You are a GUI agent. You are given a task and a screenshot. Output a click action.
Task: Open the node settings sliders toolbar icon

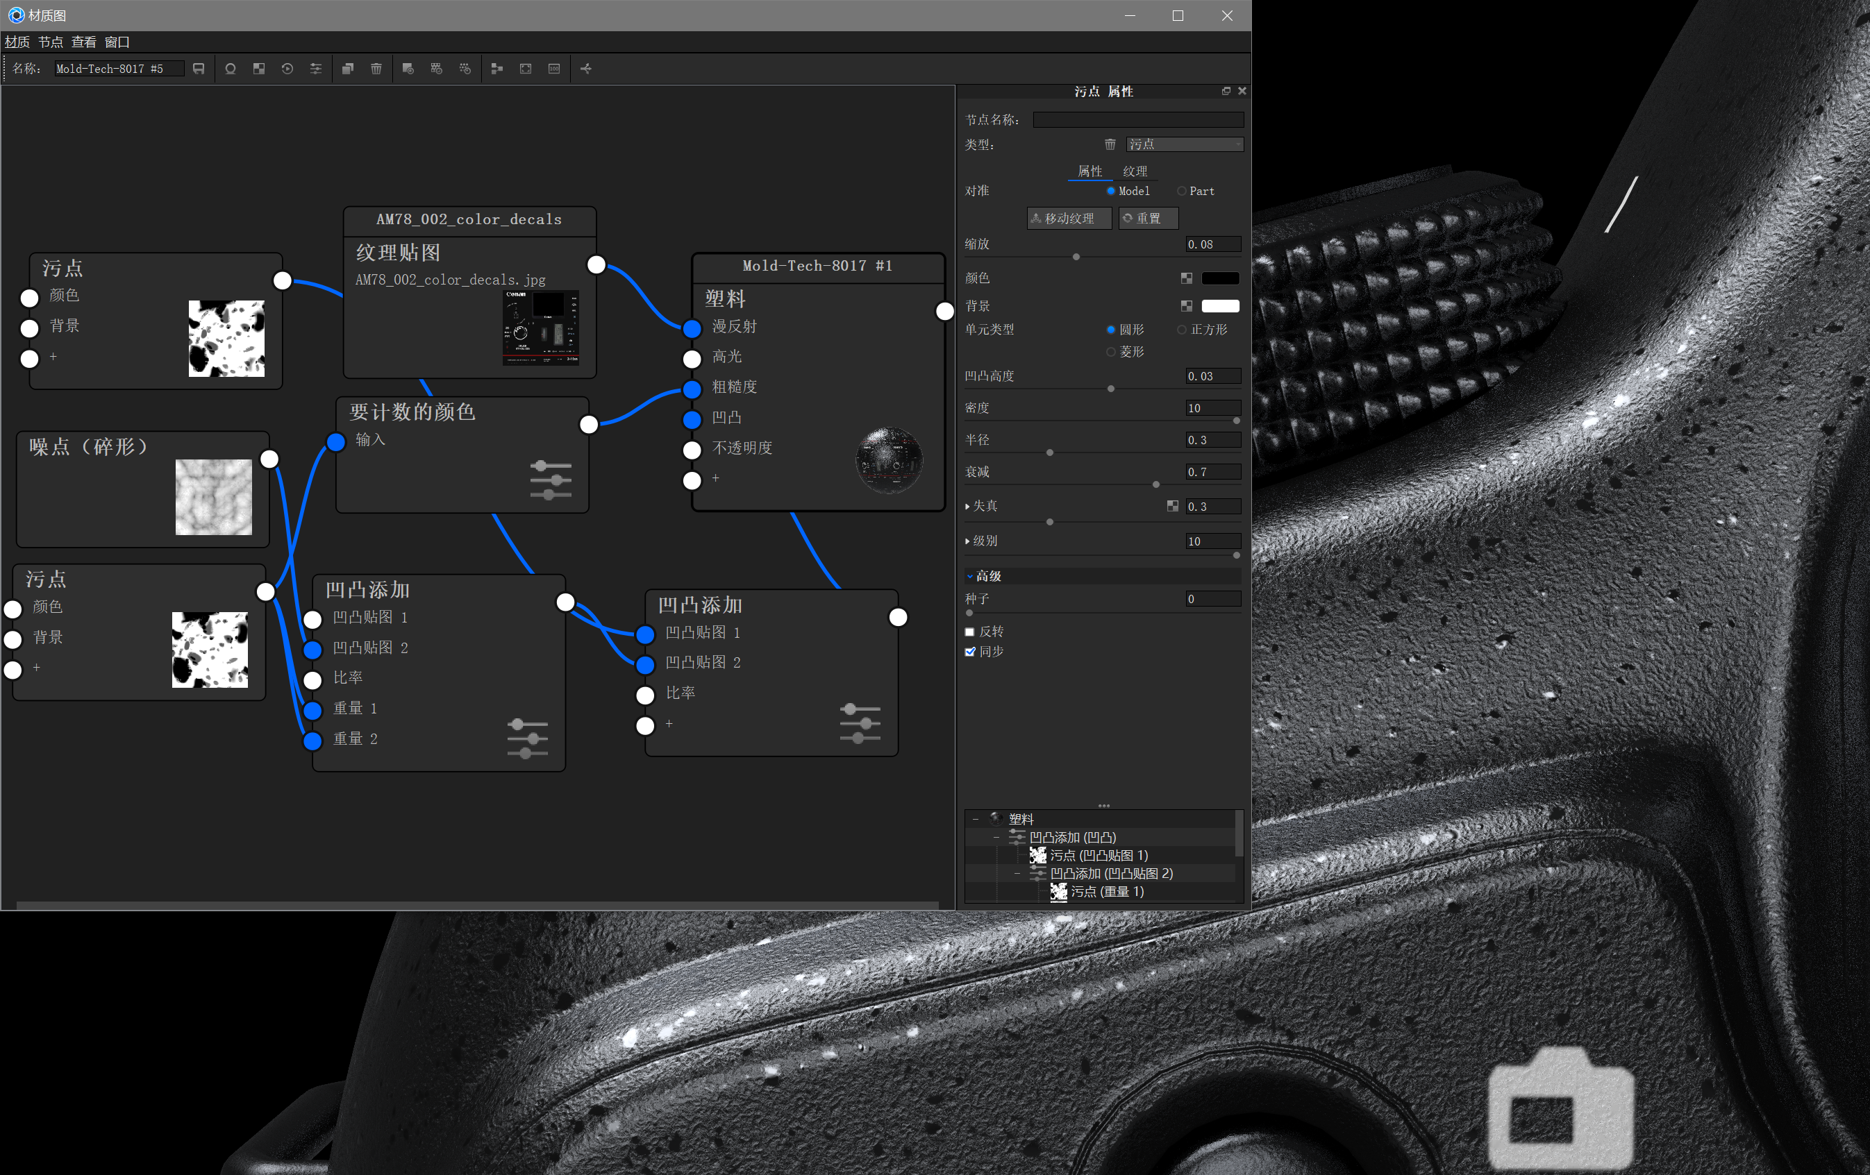point(316,69)
